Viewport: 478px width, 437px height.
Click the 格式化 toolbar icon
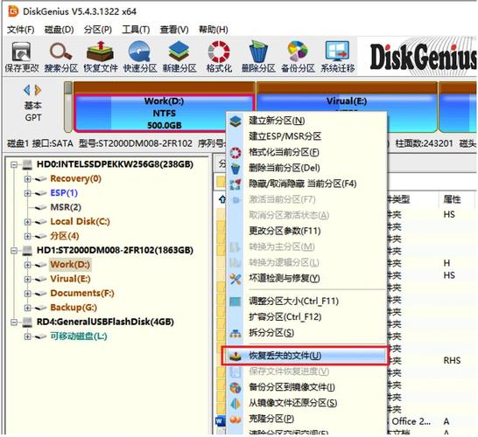219,58
